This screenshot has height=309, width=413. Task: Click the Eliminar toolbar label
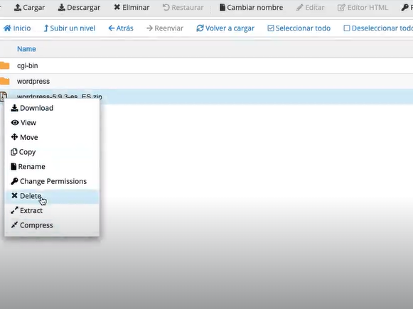[136, 7]
